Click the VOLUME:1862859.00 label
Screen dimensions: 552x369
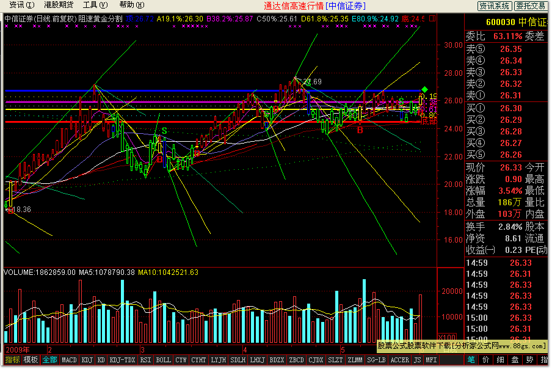click(40, 272)
